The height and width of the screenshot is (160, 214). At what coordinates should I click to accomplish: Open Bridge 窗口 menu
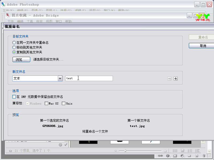59,21
